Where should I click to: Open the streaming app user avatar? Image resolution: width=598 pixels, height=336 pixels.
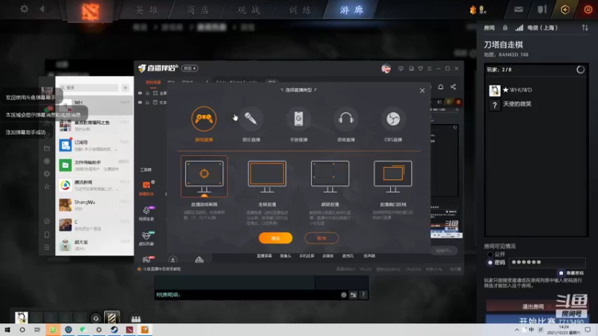[x=386, y=69]
